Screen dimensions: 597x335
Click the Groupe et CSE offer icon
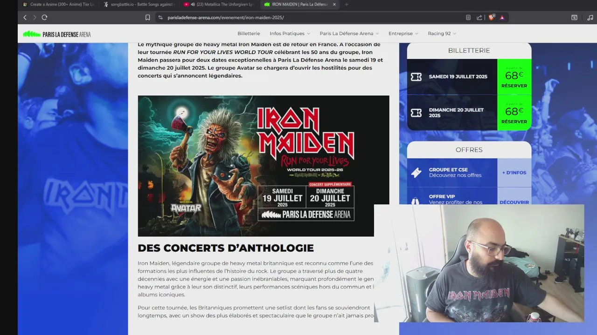pyautogui.click(x=416, y=173)
